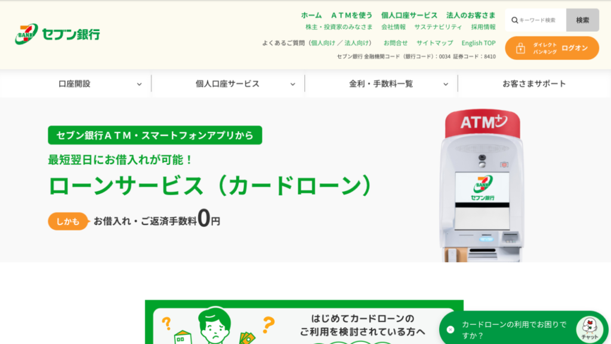The height and width of the screenshot is (344, 611).
Task: Expand the 口座開設 dropdown chevron
Action: click(x=139, y=84)
